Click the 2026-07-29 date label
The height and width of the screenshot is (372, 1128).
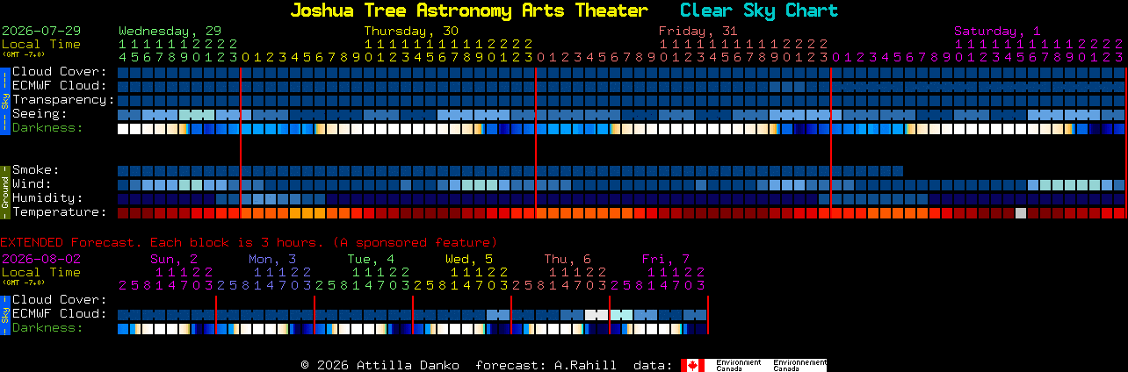(41, 31)
